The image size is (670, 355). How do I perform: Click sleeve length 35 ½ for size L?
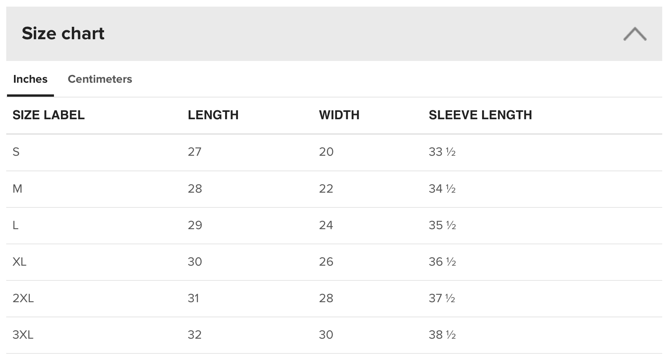click(442, 225)
